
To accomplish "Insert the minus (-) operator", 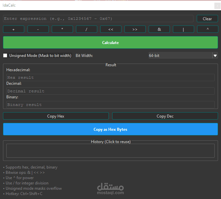I will tap(38, 29).
